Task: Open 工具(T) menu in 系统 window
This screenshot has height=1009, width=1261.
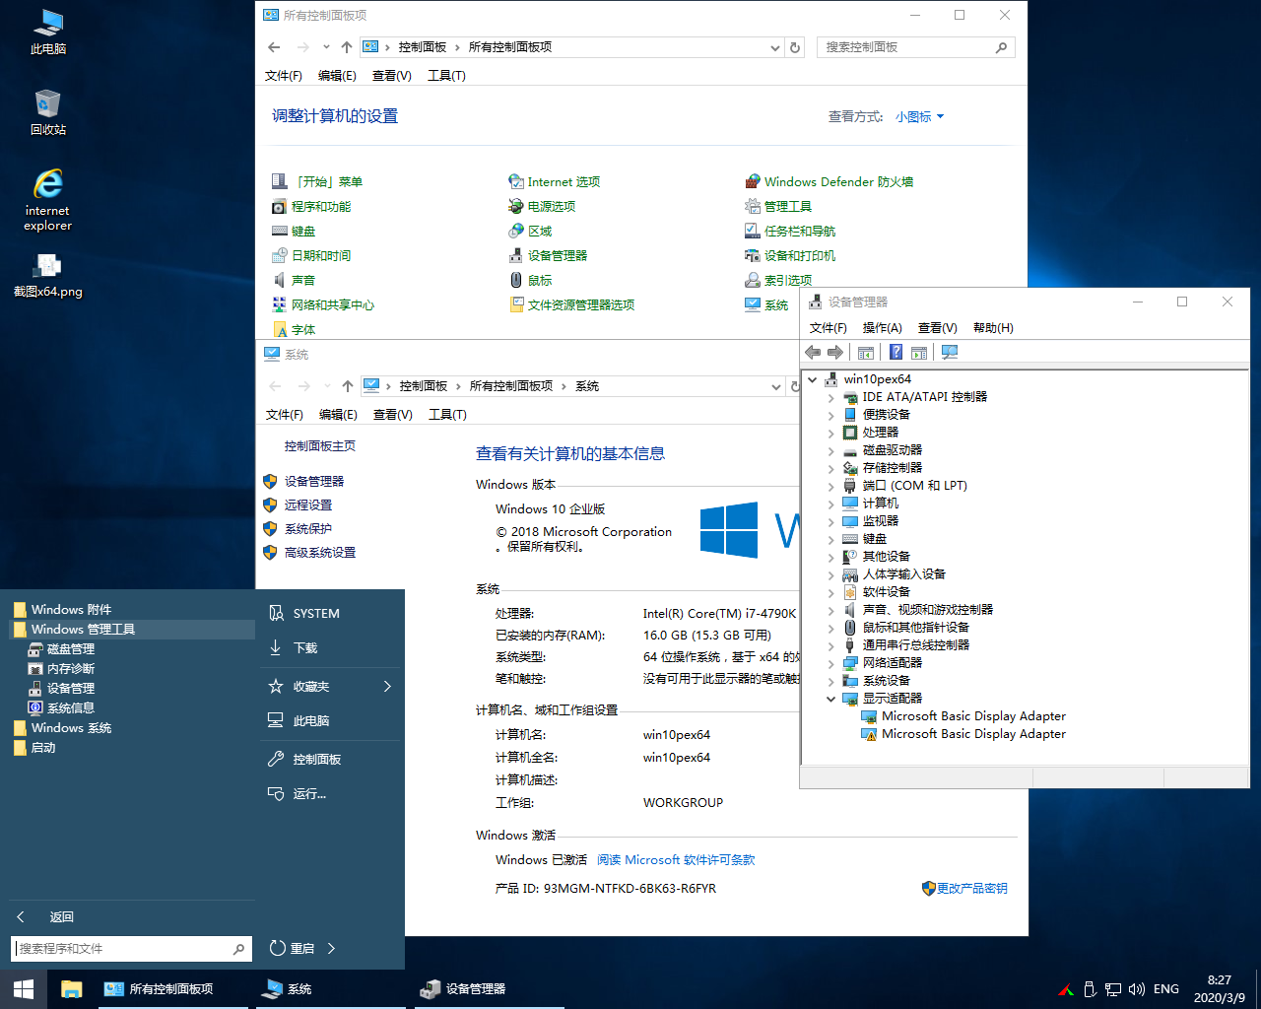Action: [x=447, y=415]
